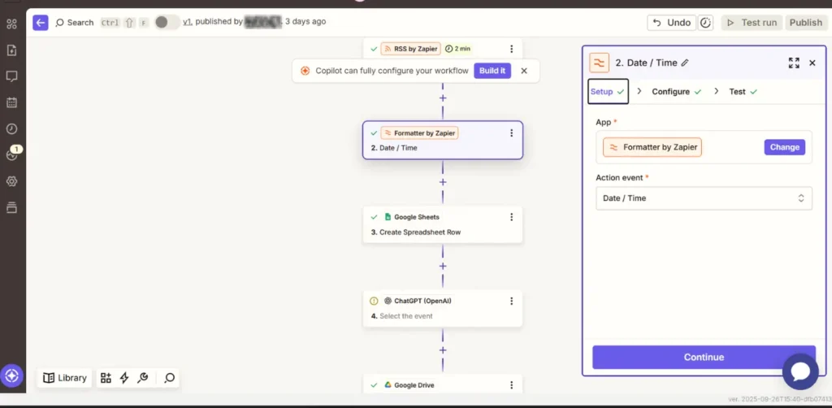Toggle the Zap on/off switch

coord(167,22)
